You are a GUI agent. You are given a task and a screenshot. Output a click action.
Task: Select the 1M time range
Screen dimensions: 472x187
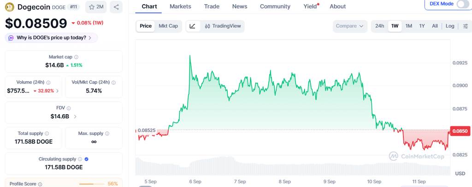pyautogui.click(x=408, y=26)
